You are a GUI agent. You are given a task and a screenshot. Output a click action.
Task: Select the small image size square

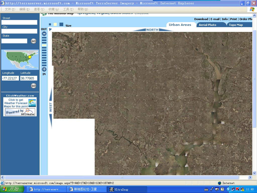click(x=50, y=25)
